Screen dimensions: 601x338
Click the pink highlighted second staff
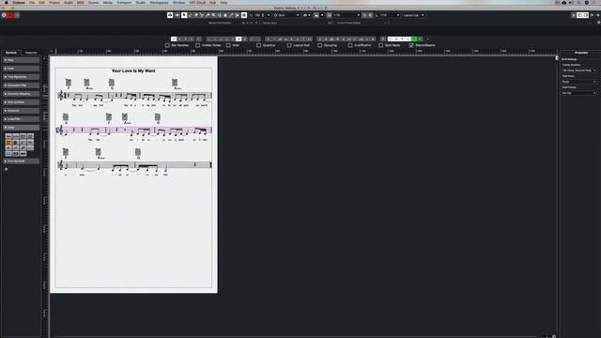tap(133, 131)
